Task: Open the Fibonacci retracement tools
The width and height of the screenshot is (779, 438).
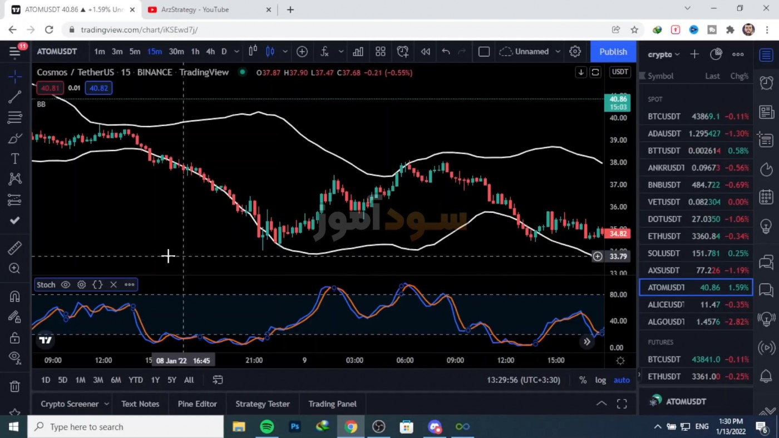Action: (x=15, y=117)
